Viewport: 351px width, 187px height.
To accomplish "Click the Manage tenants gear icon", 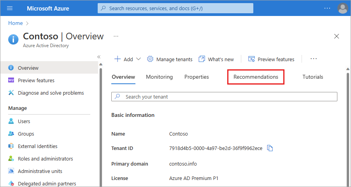I will [150, 59].
